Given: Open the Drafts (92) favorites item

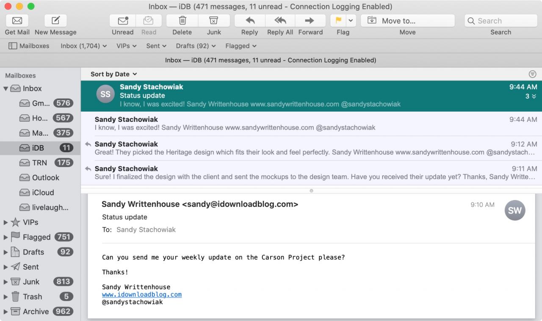Looking at the screenshot, I should [x=196, y=46].
